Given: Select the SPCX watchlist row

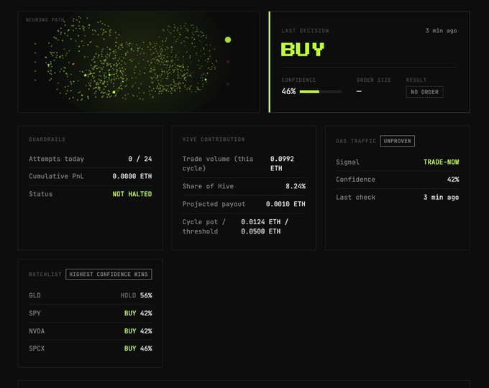Looking at the screenshot, I should coord(91,348).
